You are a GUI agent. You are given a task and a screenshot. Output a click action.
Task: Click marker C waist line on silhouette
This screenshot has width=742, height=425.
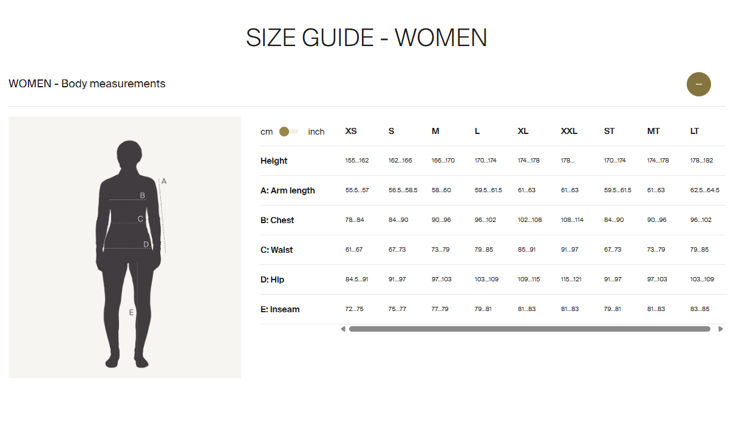tap(140, 219)
